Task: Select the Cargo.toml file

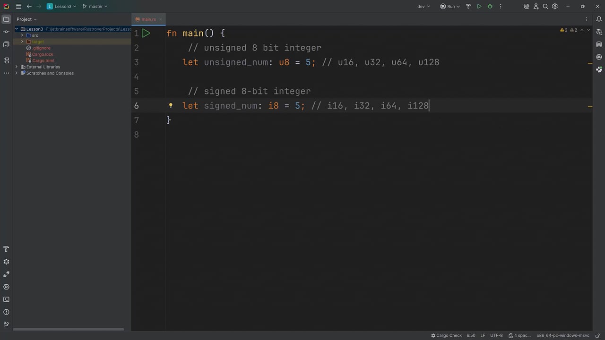Action: coord(43,60)
